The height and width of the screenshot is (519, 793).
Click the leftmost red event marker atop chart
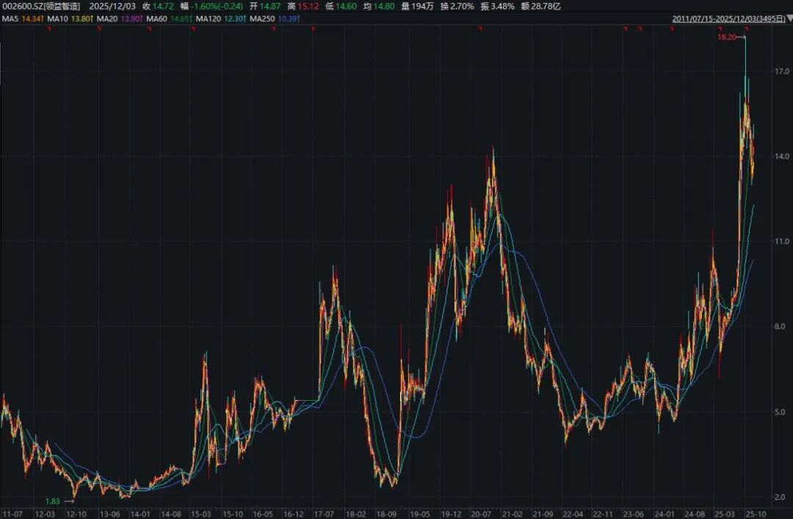pos(48,29)
